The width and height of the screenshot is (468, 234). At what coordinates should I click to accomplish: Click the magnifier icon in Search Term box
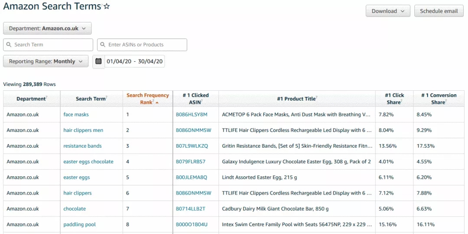9,45
